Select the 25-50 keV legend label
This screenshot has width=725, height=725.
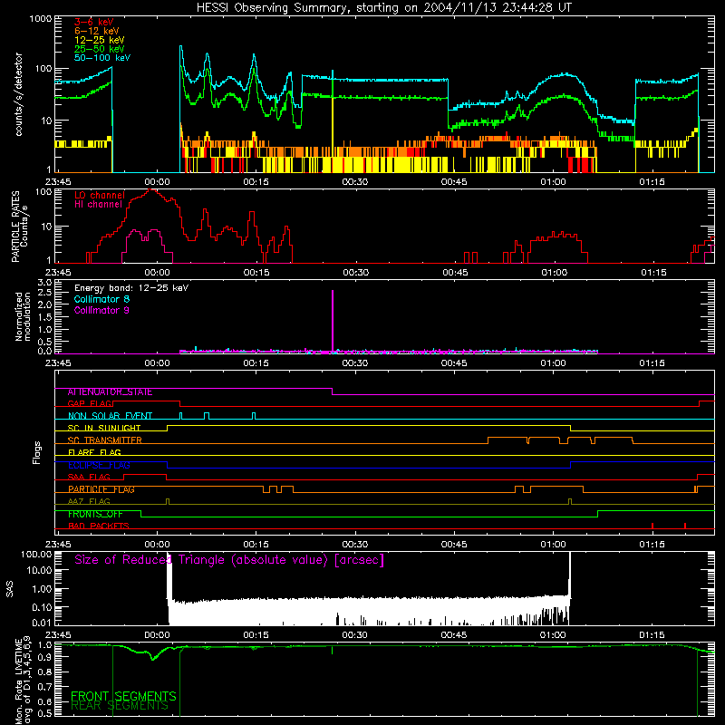pyautogui.click(x=100, y=49)
